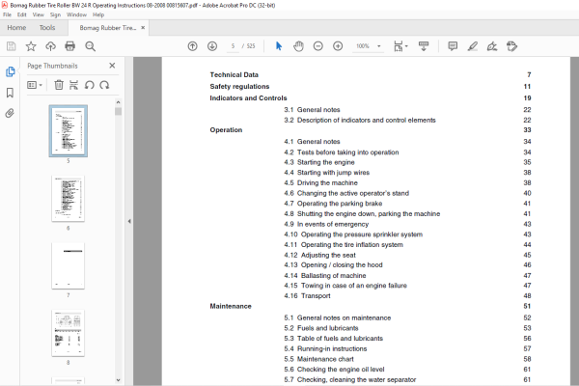Click the 5.5 Maintenance chart entry

318,359
